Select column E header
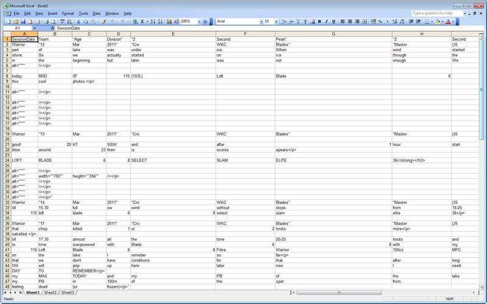The width and height of the screenshot is (487, 304). click(x=173, y=34)
